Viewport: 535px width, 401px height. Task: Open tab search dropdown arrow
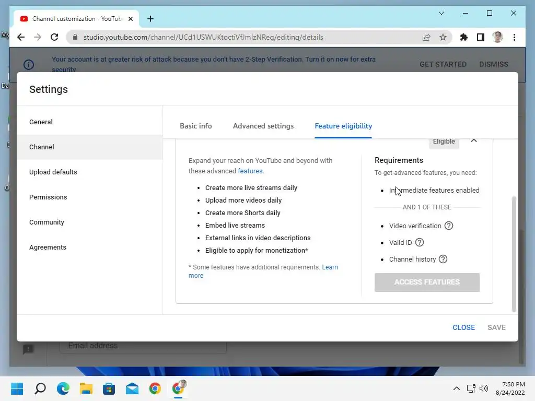point(441,13)
